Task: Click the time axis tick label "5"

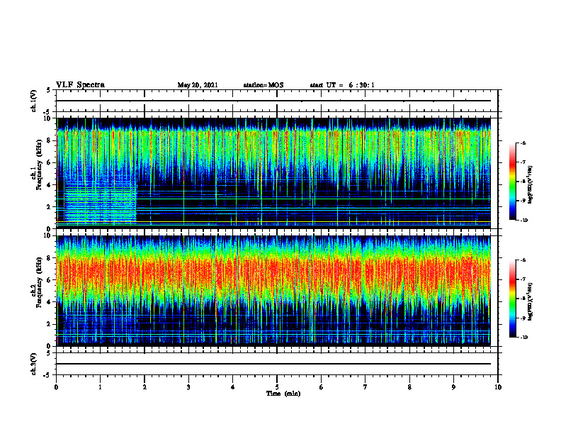Action: (x=277, y=387)
